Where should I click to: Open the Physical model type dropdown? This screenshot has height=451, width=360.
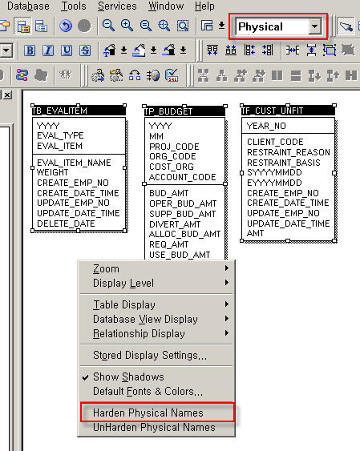pos(315,26)
